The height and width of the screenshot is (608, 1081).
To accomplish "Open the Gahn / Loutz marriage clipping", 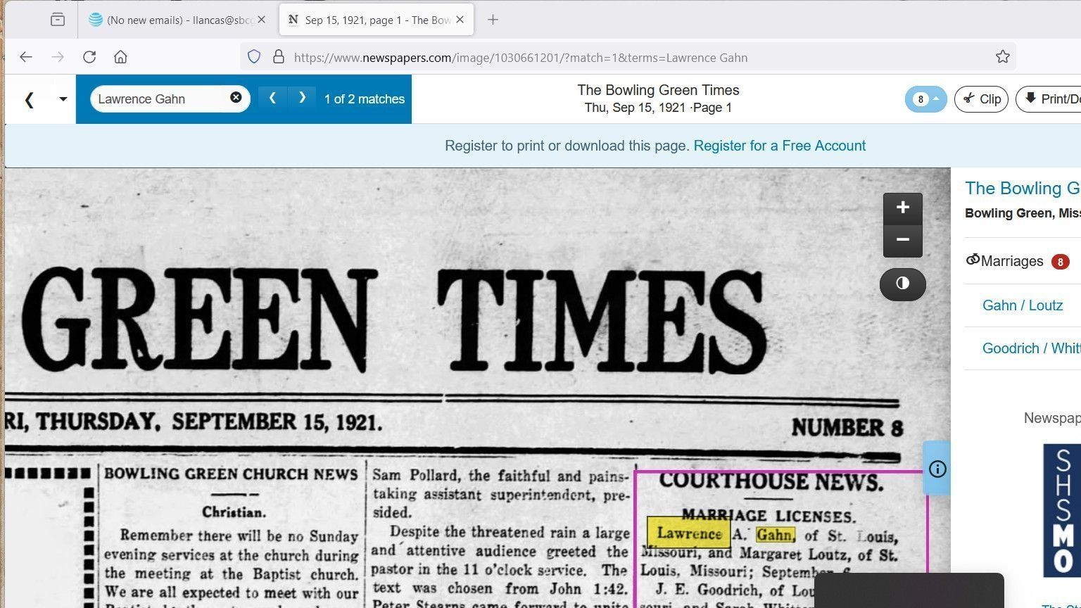I will [x=1023, y=305].
